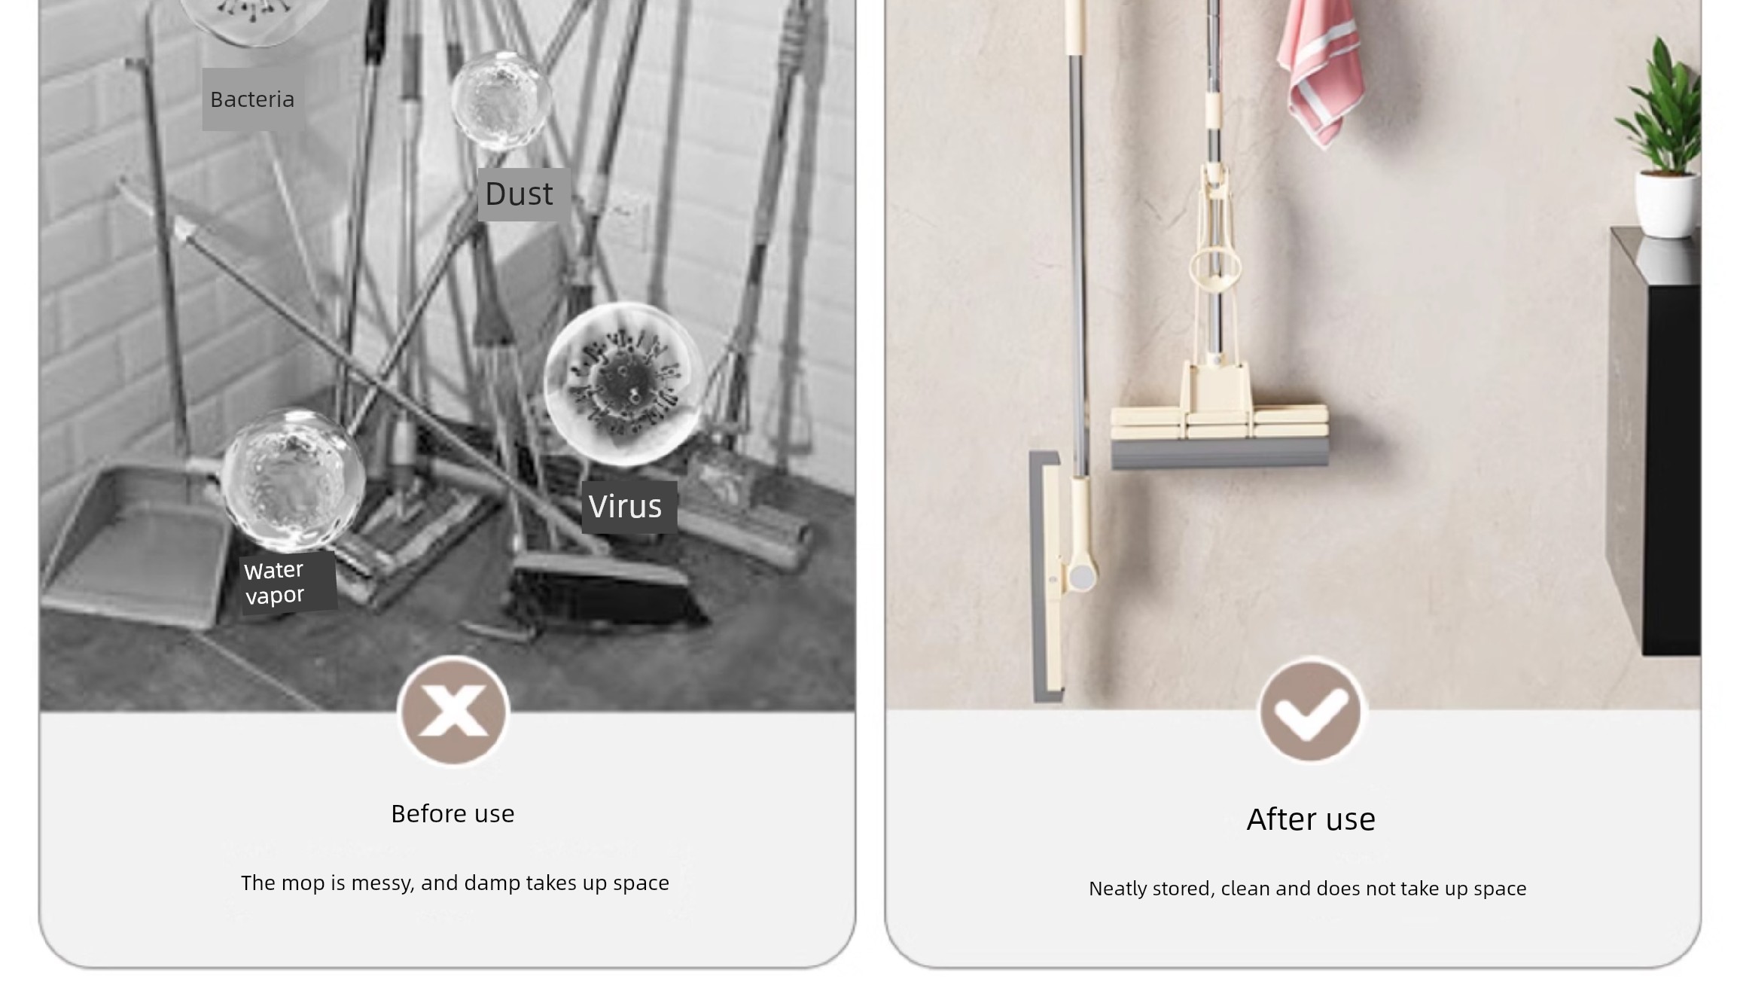
Task: Click the wall-mounted squeegee blade
Action: point(1047,576)
